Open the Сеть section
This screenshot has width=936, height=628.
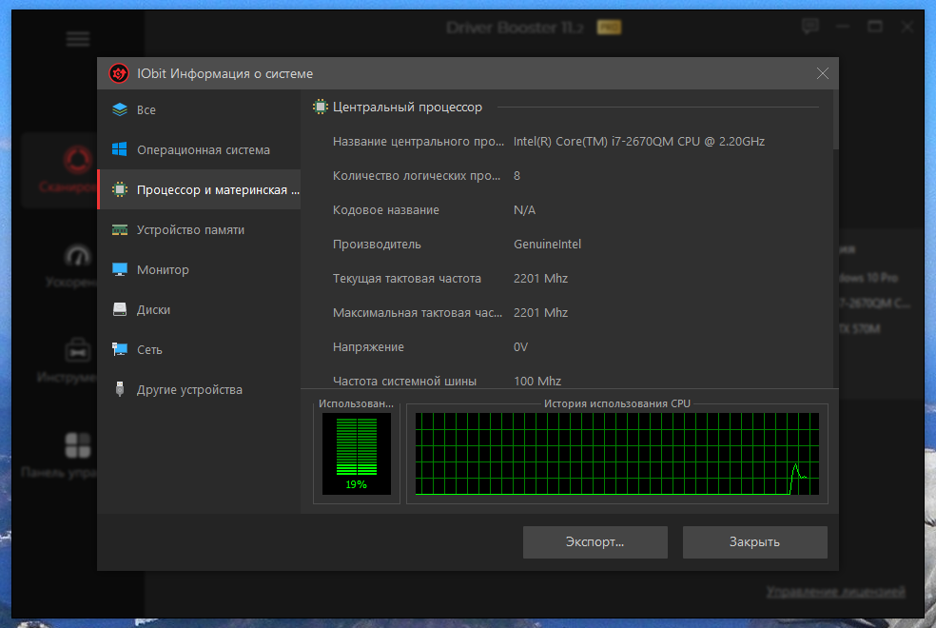pyautogui.click(x=199, y=350)
